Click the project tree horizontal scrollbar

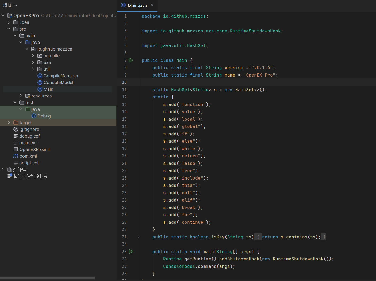point(48,278)
